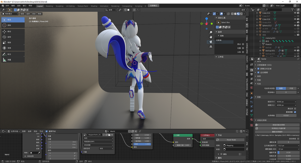Uncheck 使用节点 (use nodes) checkbox
The height and width of the screenshot is (163, 301).
click(46, 131)
